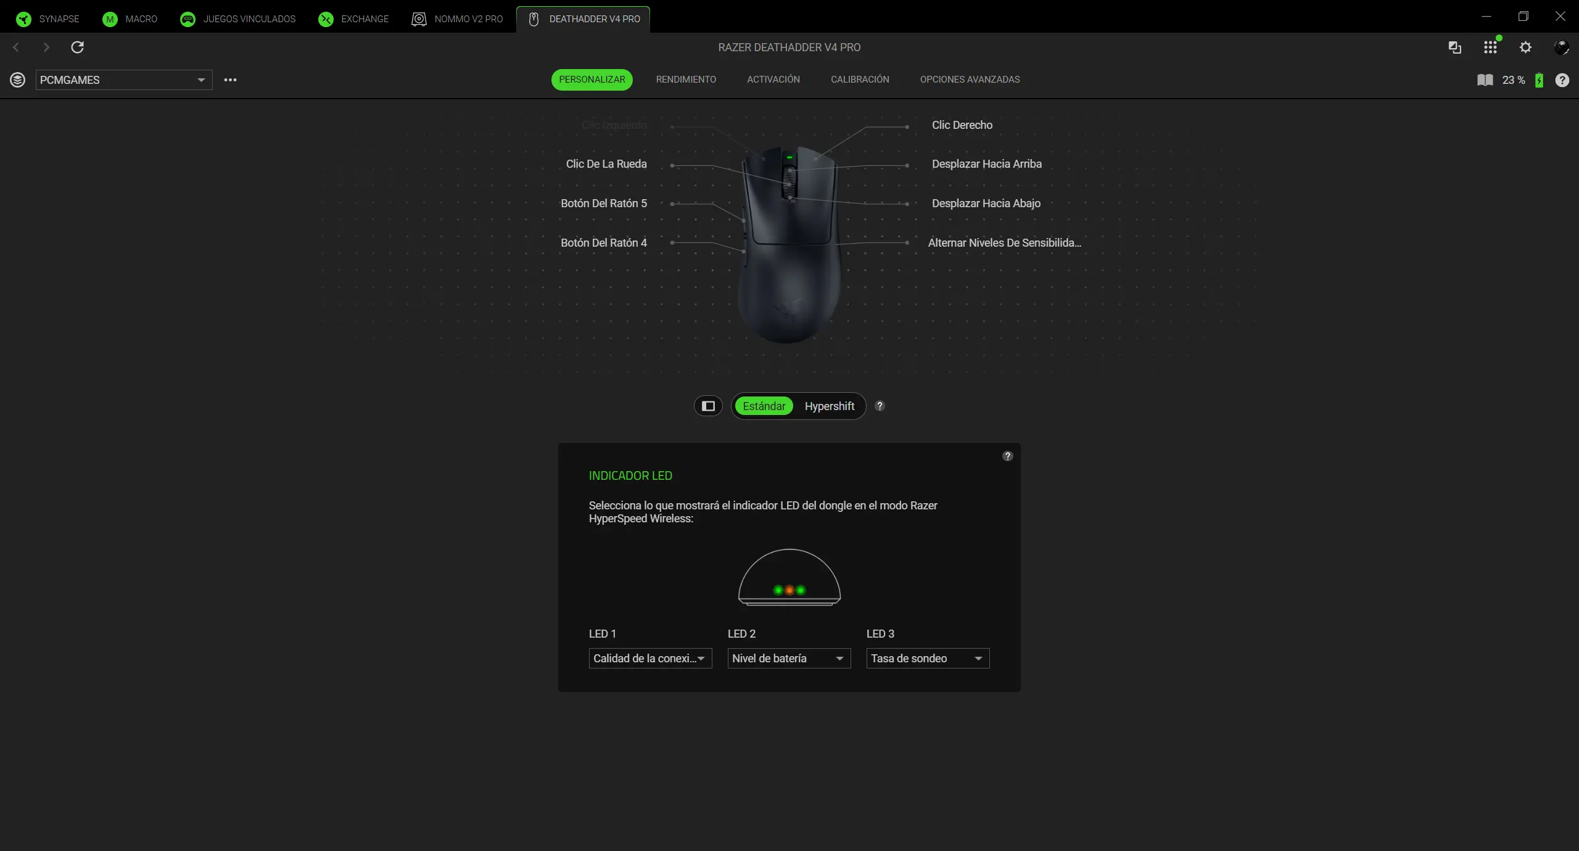Refresh the page with reload icon
Viewport: 1579px width, 851px height.
77,47
